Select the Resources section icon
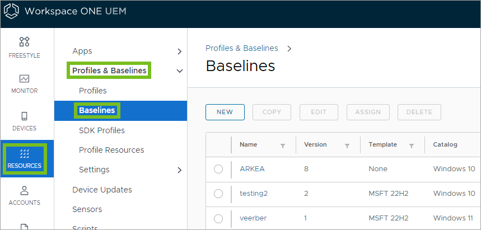 coord(24,153)
